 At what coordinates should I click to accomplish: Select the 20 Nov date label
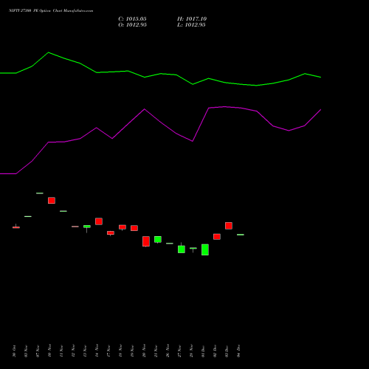144,351
